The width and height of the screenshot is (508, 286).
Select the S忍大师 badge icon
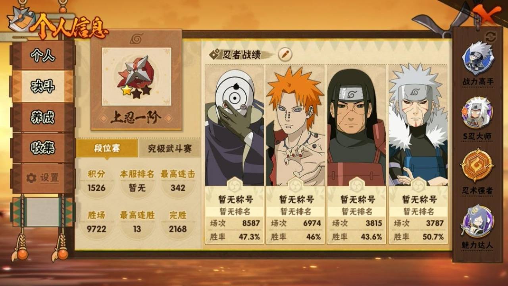coord(477,112)
